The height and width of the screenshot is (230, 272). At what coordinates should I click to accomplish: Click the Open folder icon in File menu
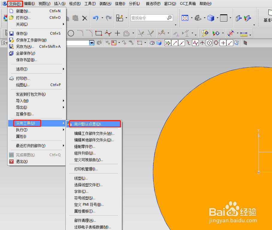pos(11,18)
